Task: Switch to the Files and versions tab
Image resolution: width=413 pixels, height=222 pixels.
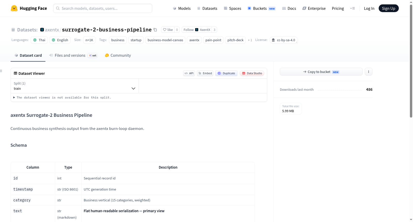Action: pyautogui.click(x=73, y=55)
